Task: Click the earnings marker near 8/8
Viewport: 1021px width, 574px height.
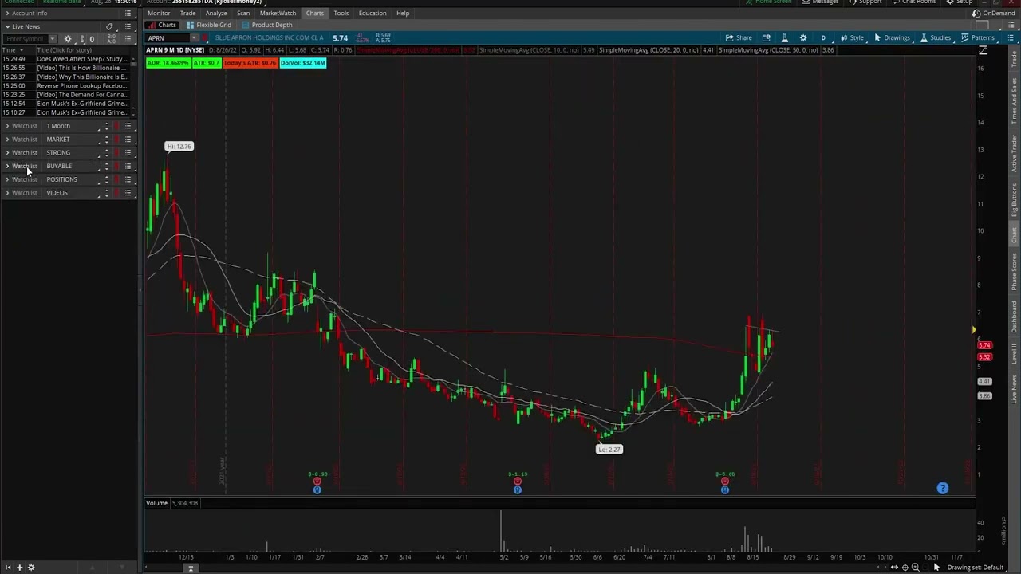Action: coord(725,482)
